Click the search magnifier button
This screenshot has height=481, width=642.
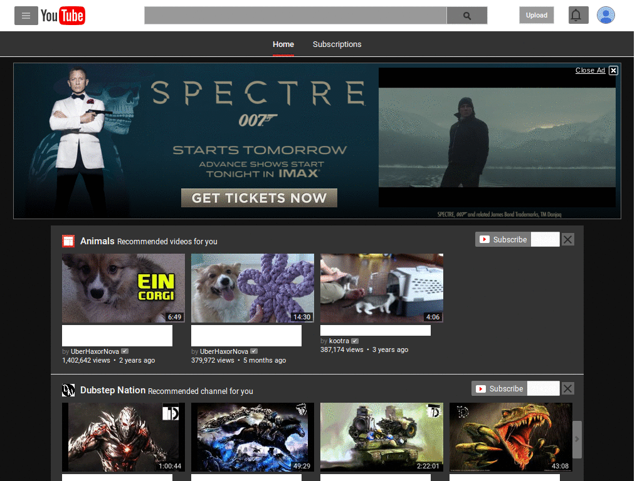(466, 16)
